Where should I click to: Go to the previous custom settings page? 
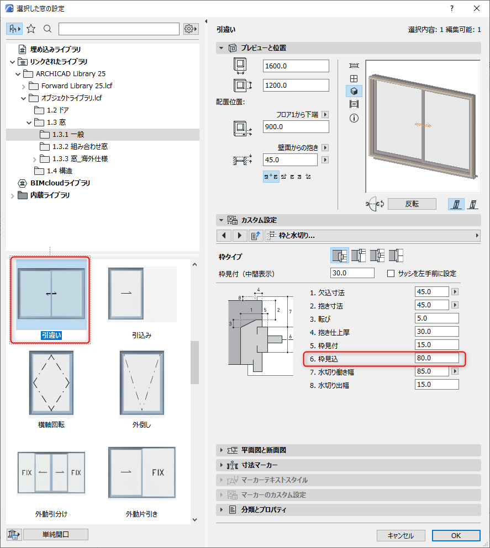coord(224,236)
